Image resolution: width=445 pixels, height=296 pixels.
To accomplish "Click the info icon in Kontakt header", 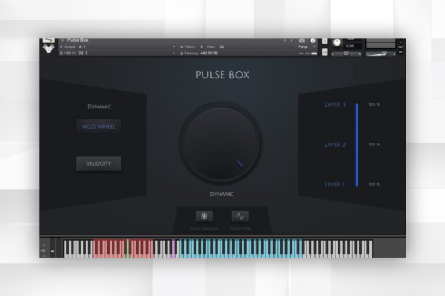I will coord(313,40).
